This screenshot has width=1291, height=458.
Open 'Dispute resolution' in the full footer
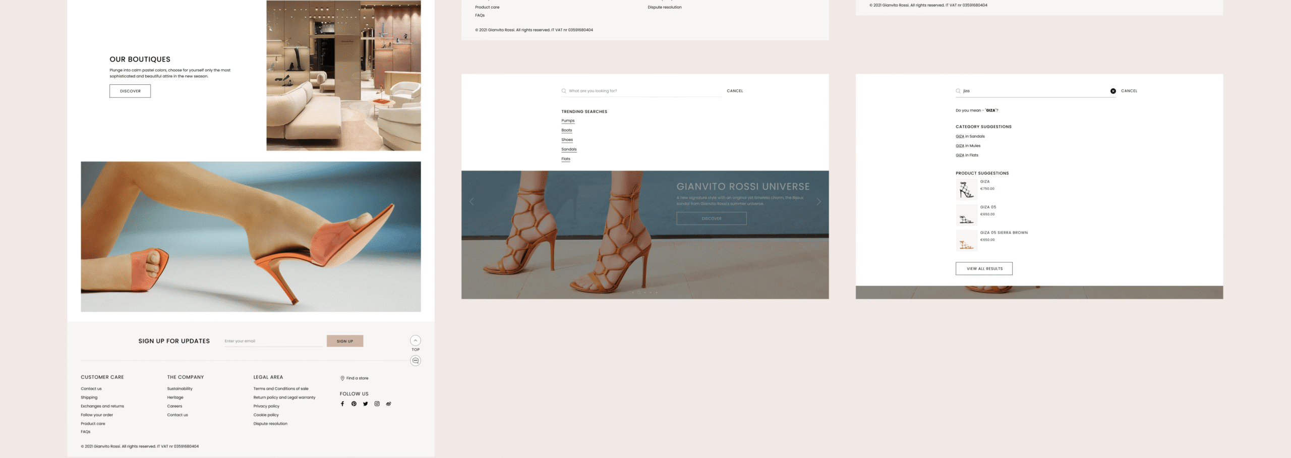270,424
